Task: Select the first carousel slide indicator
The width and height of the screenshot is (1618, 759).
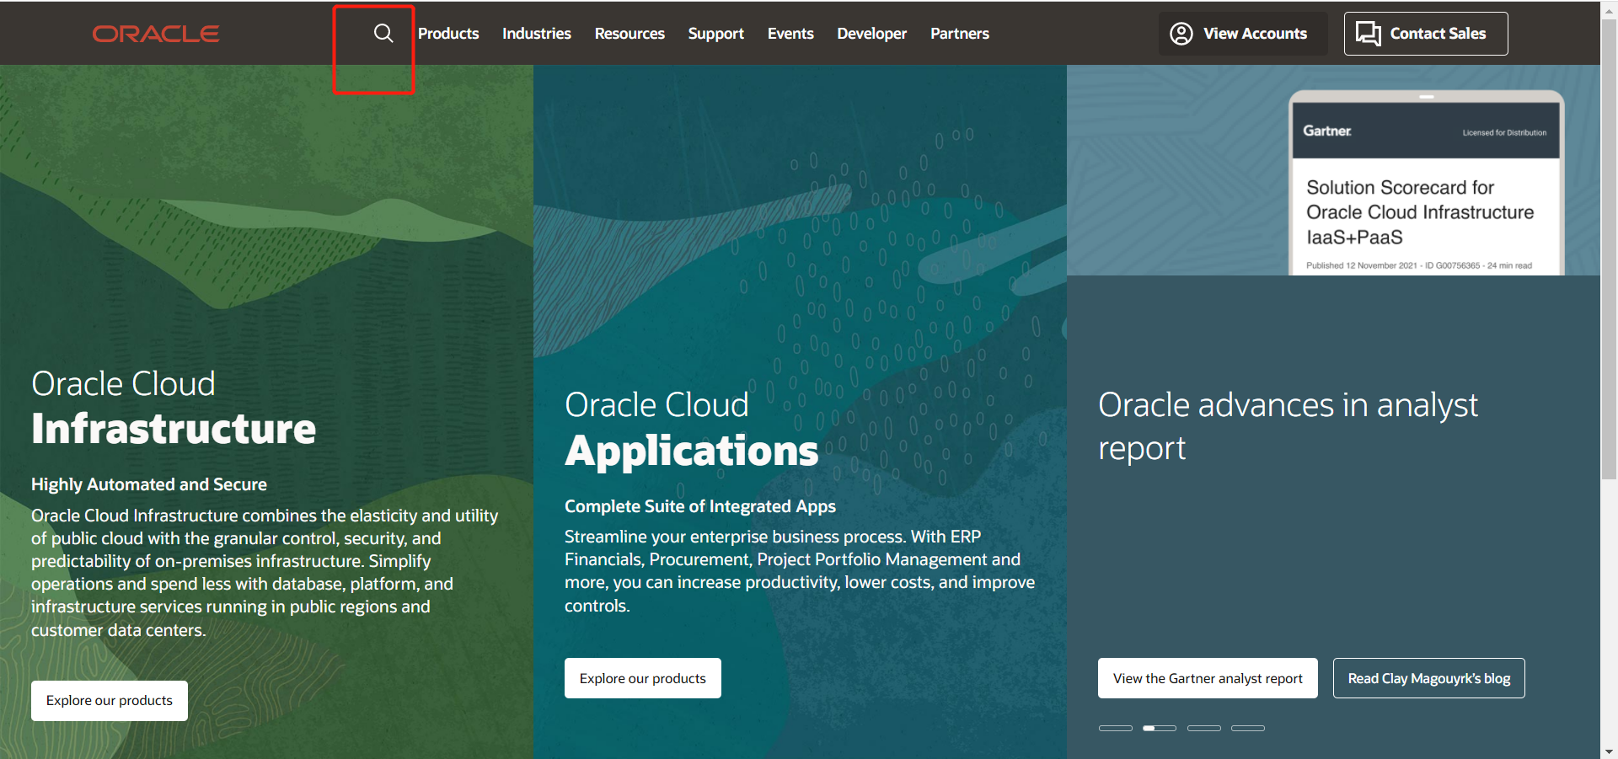Action: 1116,728
